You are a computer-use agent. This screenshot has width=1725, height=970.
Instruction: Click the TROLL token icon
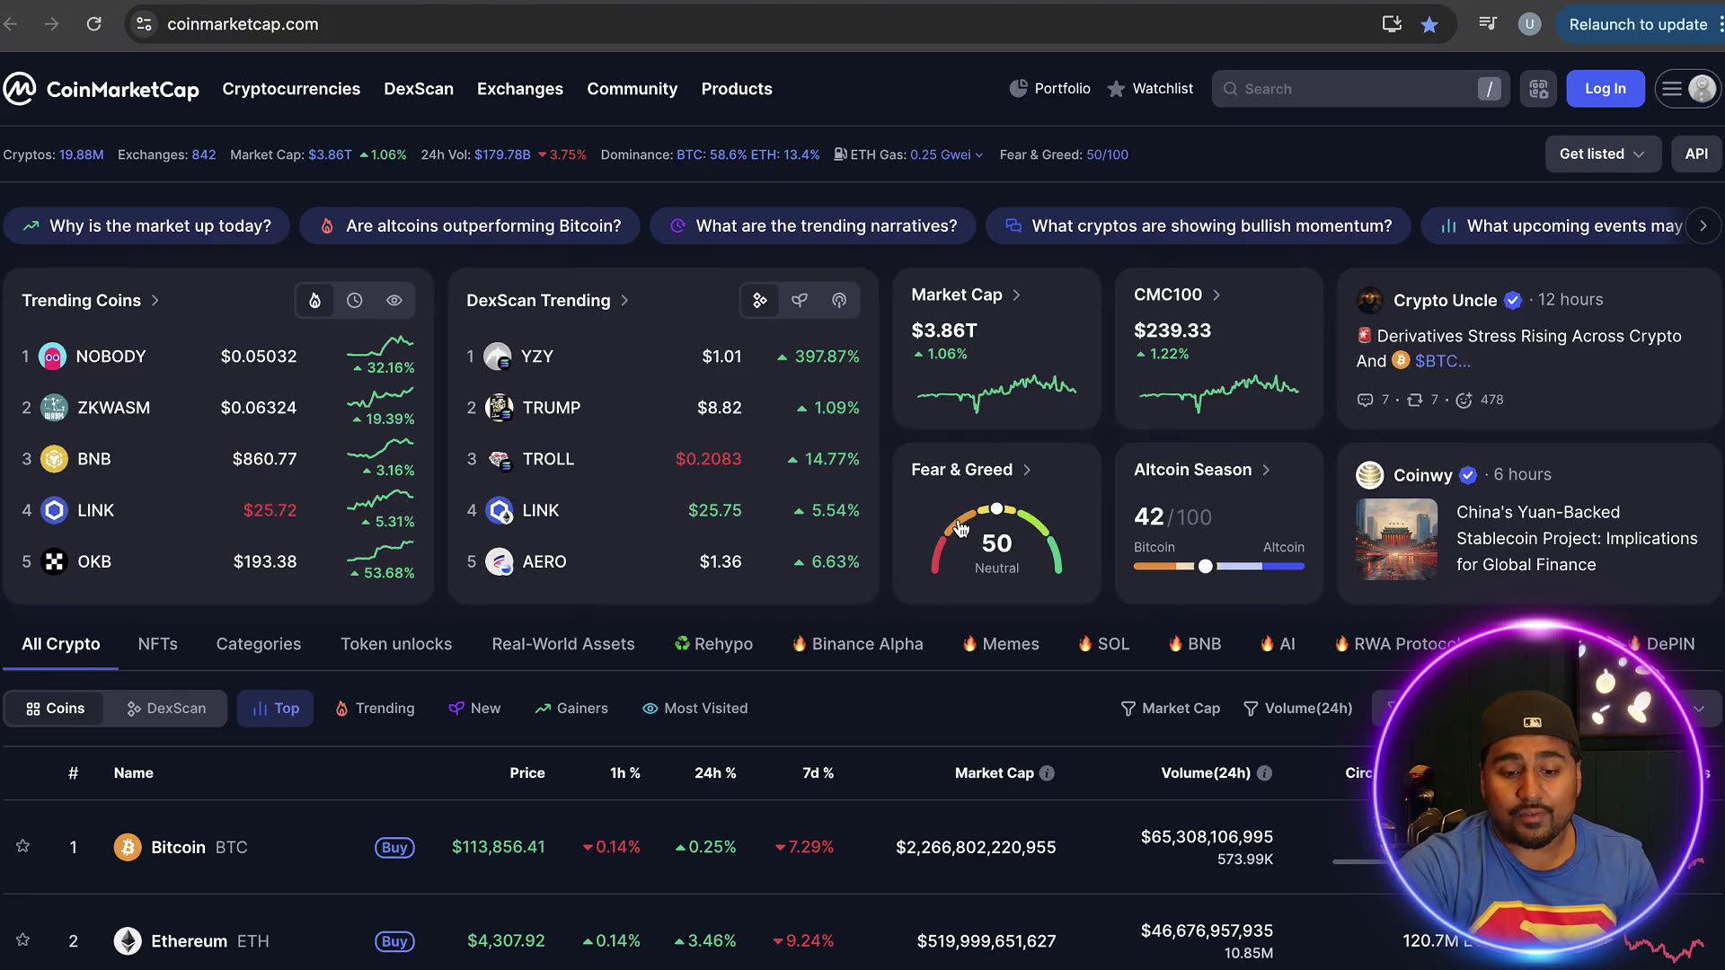point(499,459)
